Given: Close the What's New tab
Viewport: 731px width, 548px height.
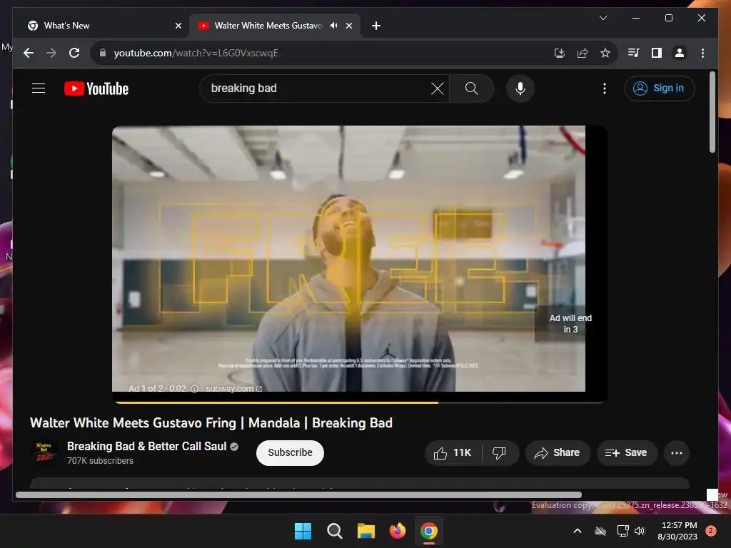Looking at the screenshot, I should click(x=178, y=26).
